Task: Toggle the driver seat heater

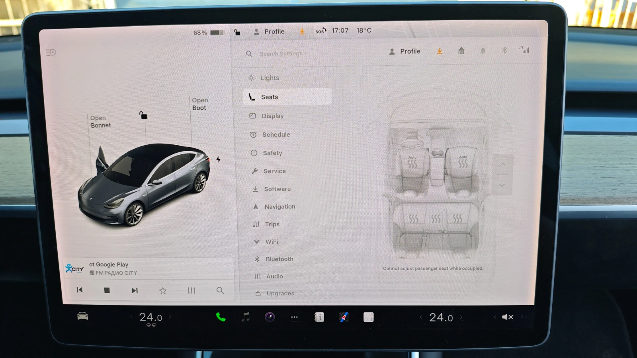Action: point(412,163)
